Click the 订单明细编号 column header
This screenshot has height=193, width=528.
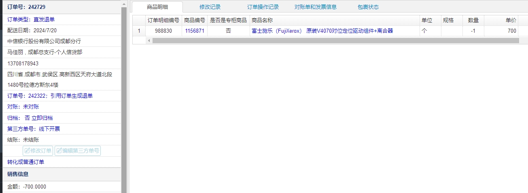163,20
